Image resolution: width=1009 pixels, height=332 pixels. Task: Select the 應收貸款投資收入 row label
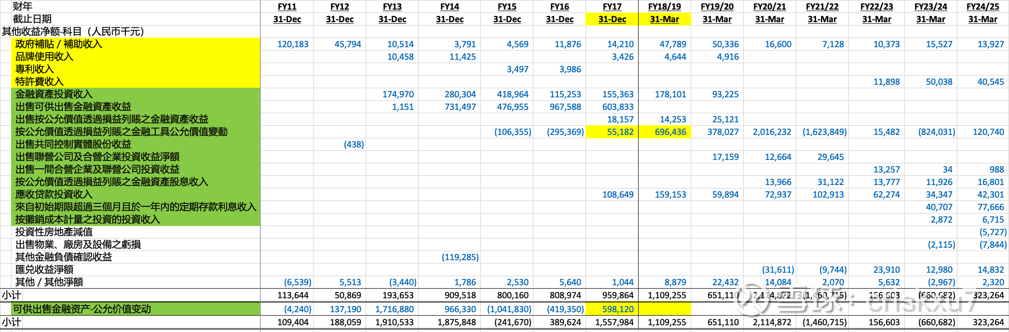click(54, 194)
